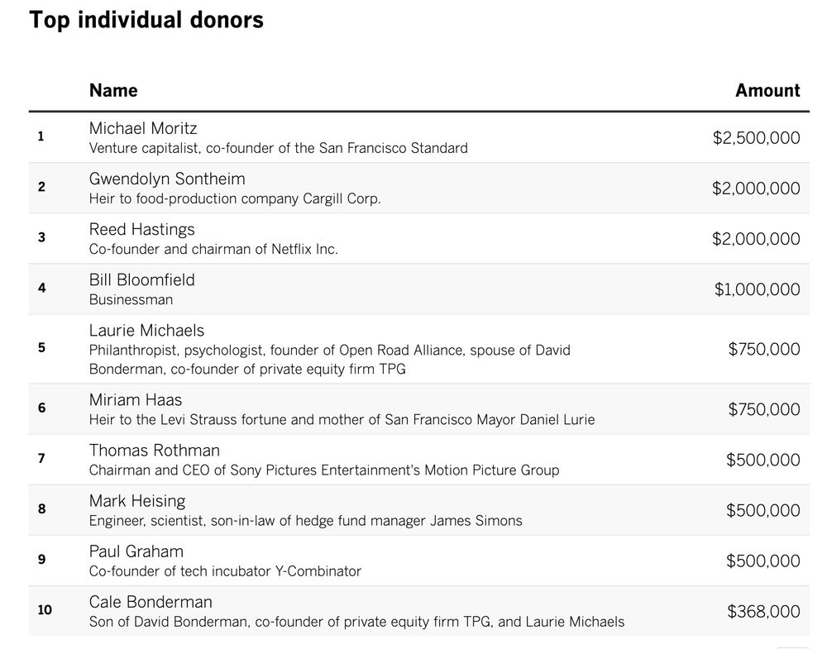This screenshot has height=649, width=827.
Task: Click the $368,000 amount in last row
Action: tap(763, 612)
